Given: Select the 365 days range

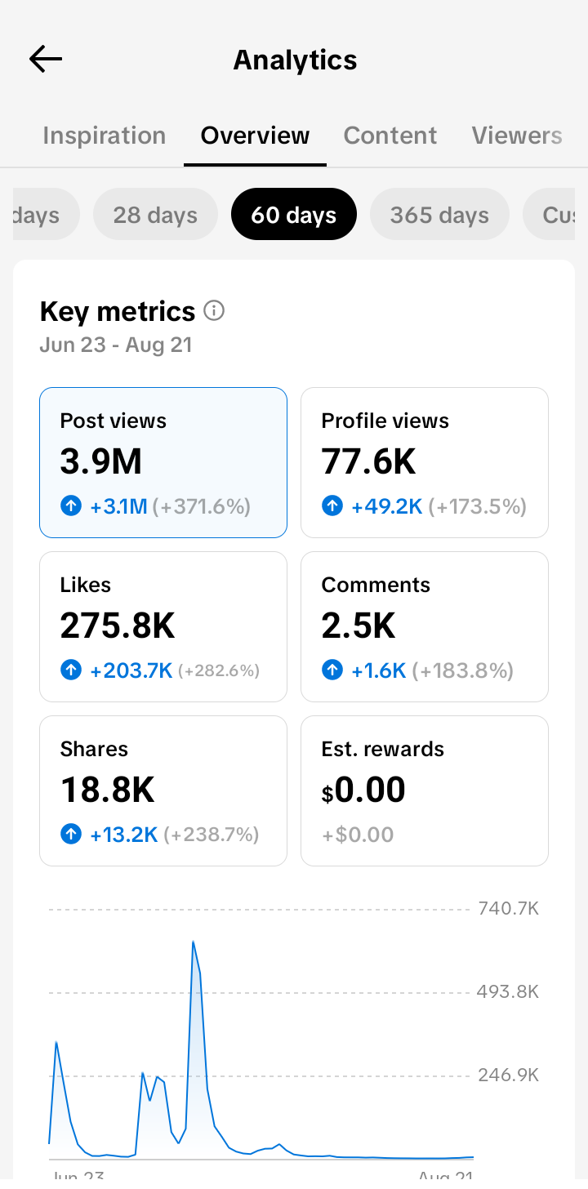Looking at the screenshot, I should click(439, 215).
